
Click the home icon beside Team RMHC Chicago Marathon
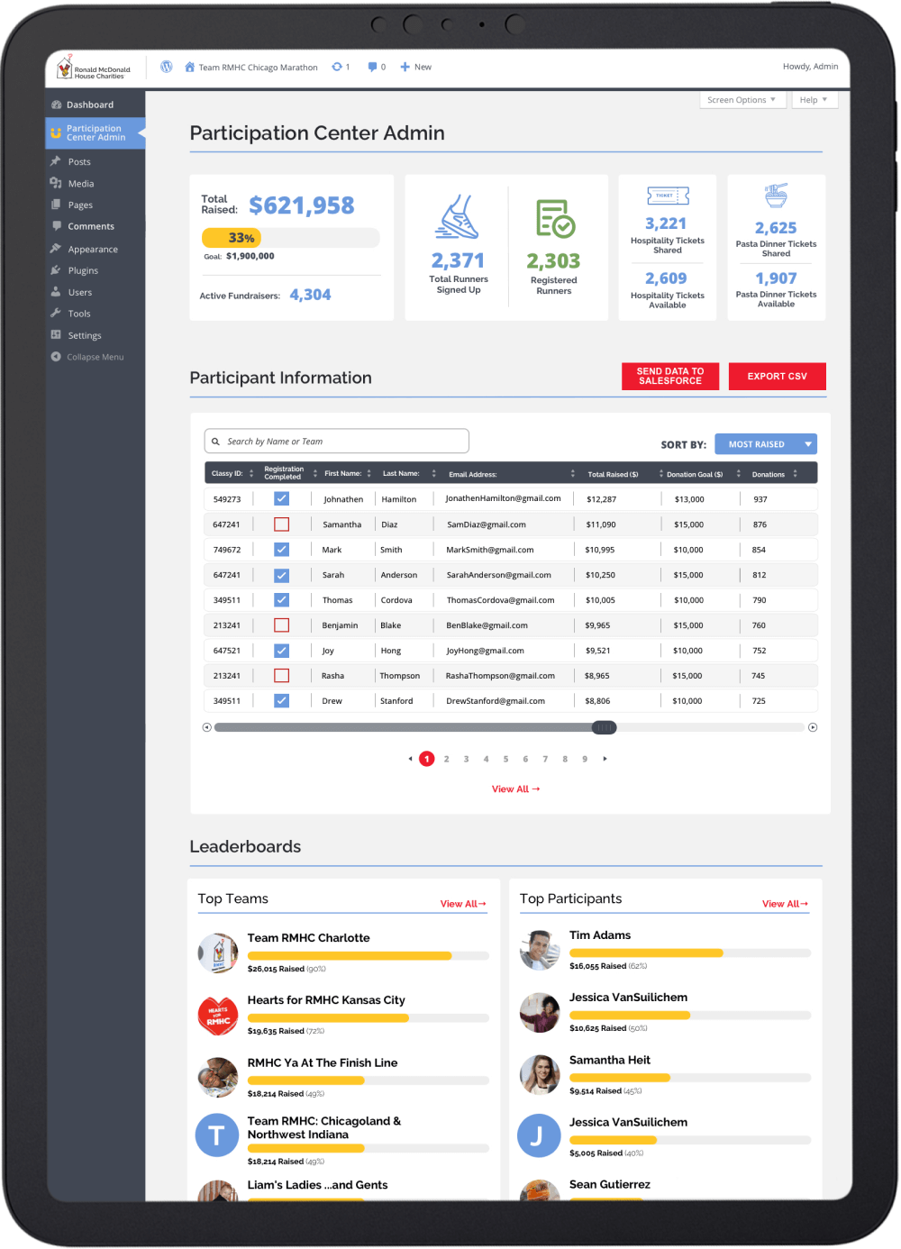point(190,68)
